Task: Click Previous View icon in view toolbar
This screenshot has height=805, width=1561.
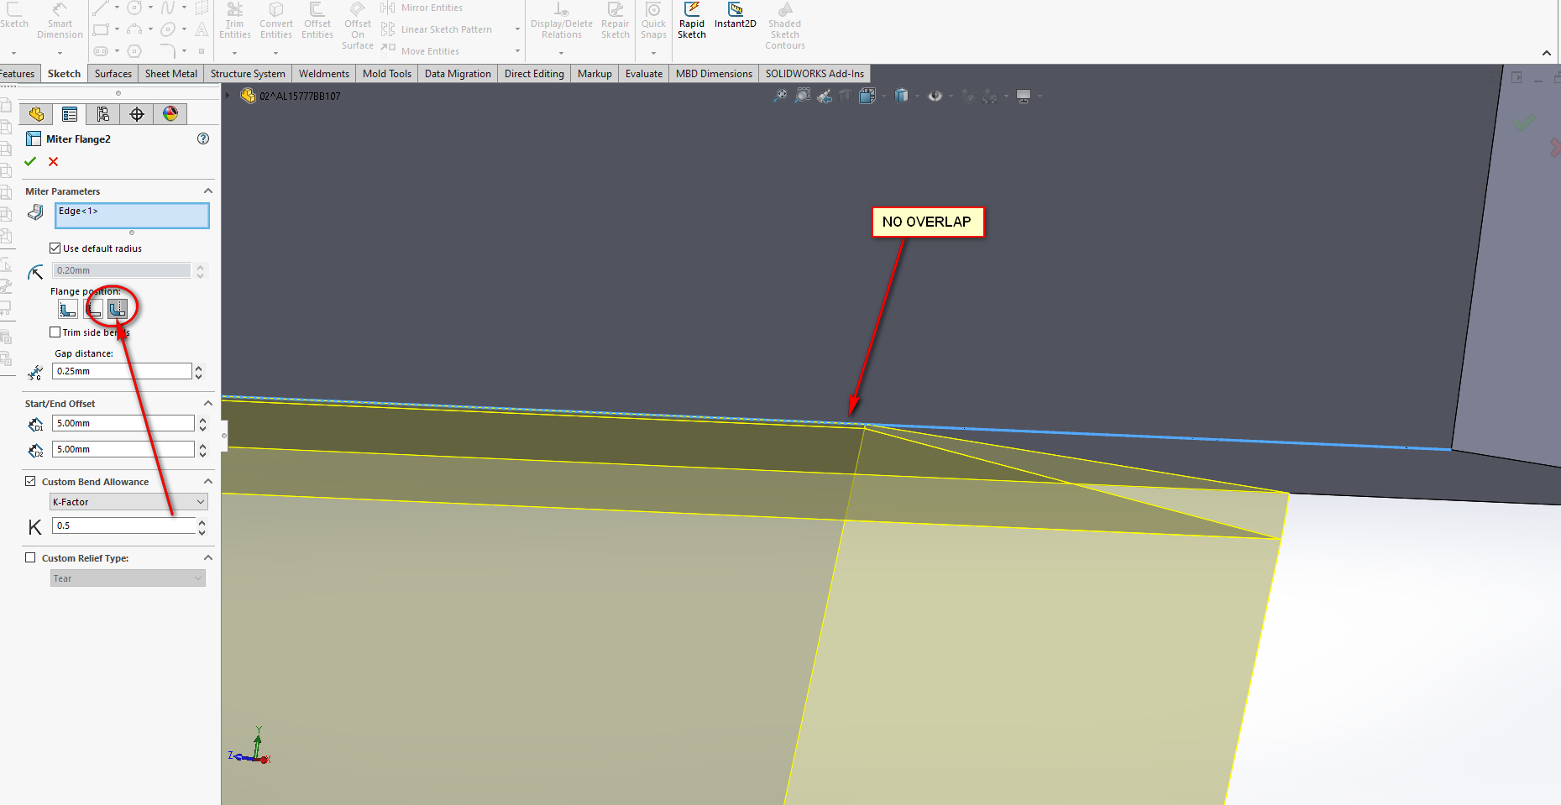Action: click(x=825, y=96)
